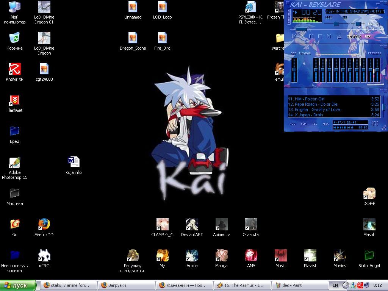Viewport: 388px width, 291px height.
Task: Open the CLAMP ^_^ shortcut
Action: click(162, 227)
